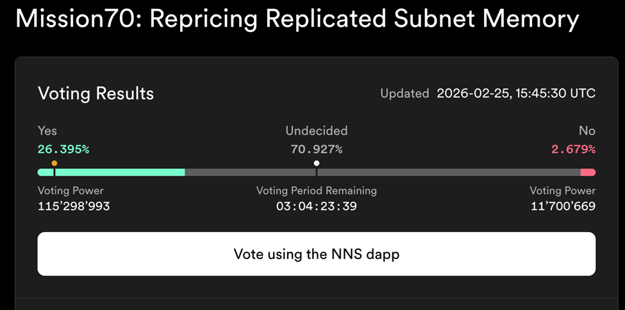Select the No percentage 2.679%
The height and width of the screenshot is (310, 625).
coord(573,150)
